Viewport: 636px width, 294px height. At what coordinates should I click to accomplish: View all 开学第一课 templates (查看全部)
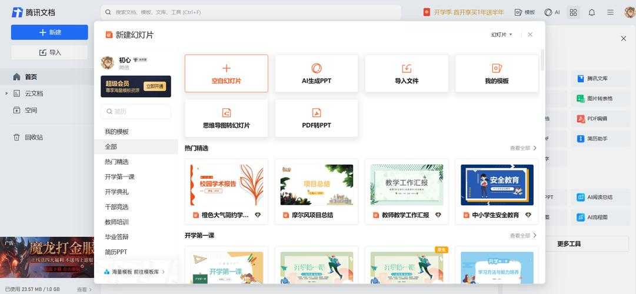click(523, 236)
